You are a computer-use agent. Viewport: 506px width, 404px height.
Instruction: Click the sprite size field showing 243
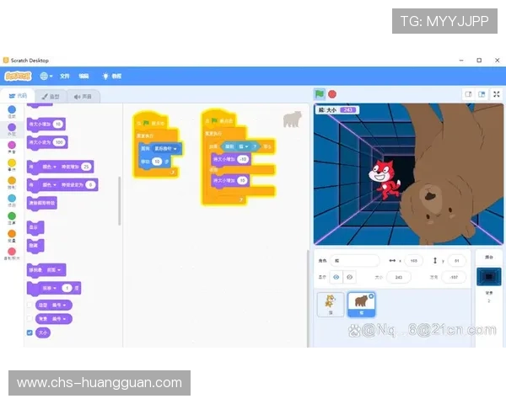[x=399, y=277]
